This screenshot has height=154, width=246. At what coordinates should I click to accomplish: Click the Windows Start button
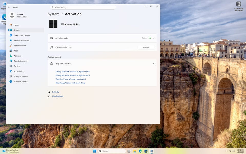[x=95, y=151]
